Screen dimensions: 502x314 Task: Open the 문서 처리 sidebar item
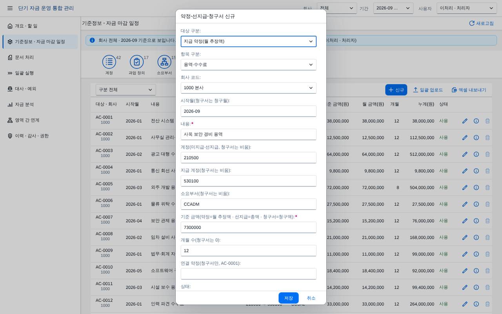click(40, 57)
